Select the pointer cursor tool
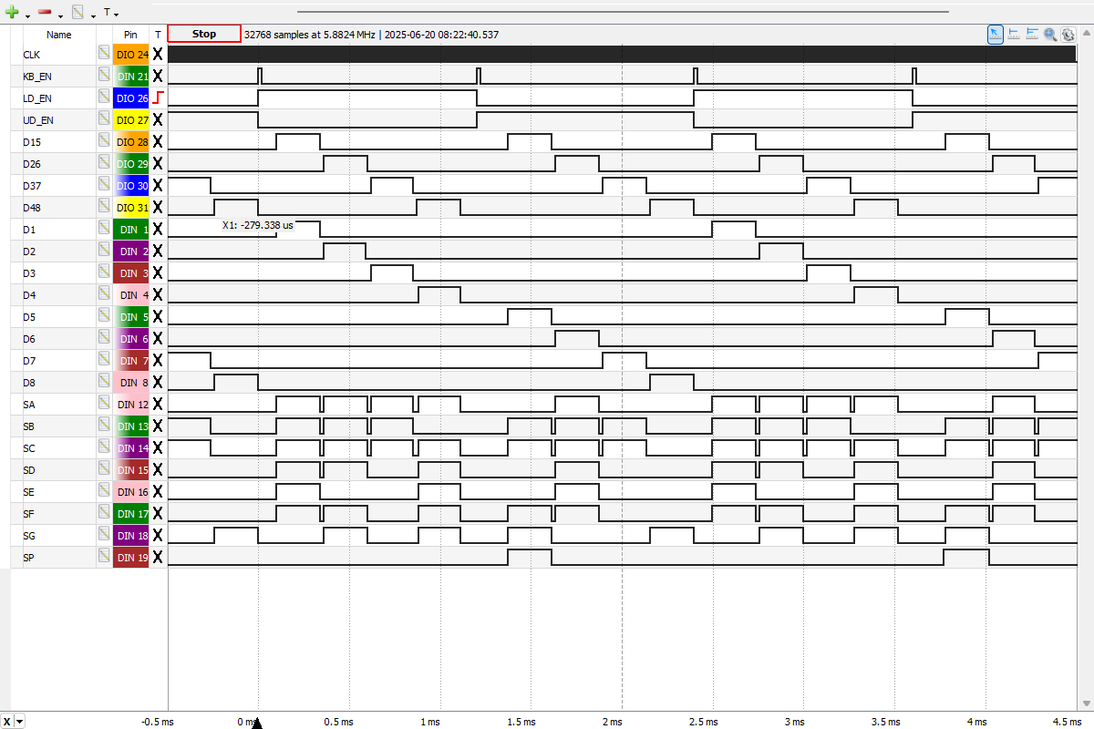Image resolution: width=1094 pixels, height=729 pixels. click(x=996, y=34)
